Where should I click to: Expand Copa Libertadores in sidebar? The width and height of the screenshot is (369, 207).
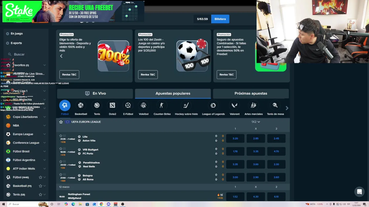point(44,117)
